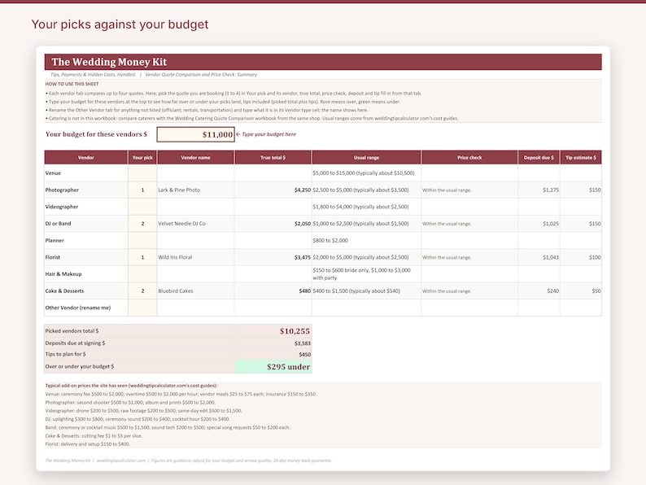Click the Cake & Desserts $50 tip estimate
The height and width of the screenshot is (485, 646).
[596, 291]
